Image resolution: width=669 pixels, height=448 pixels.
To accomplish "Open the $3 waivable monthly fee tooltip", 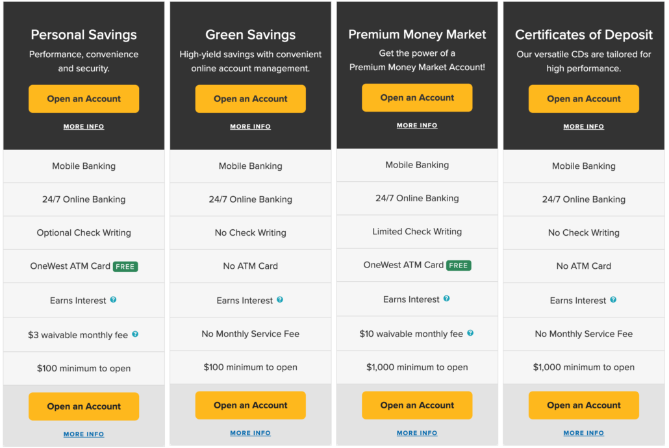I will (134, 334).
